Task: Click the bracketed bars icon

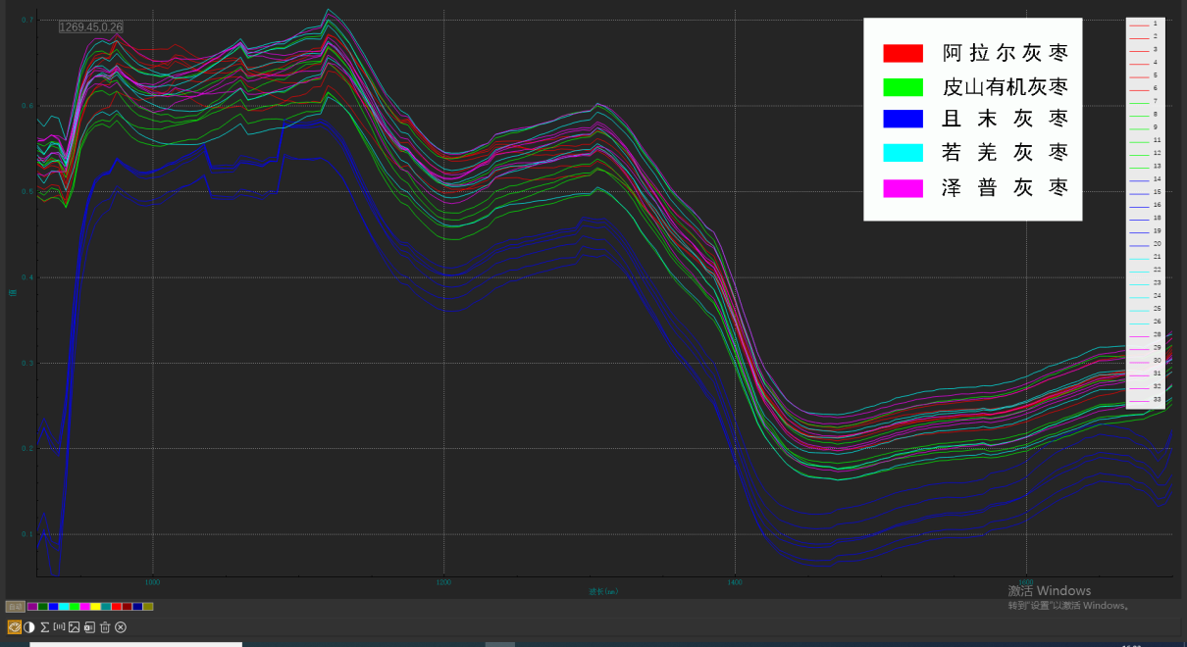Action: point(59,626)
